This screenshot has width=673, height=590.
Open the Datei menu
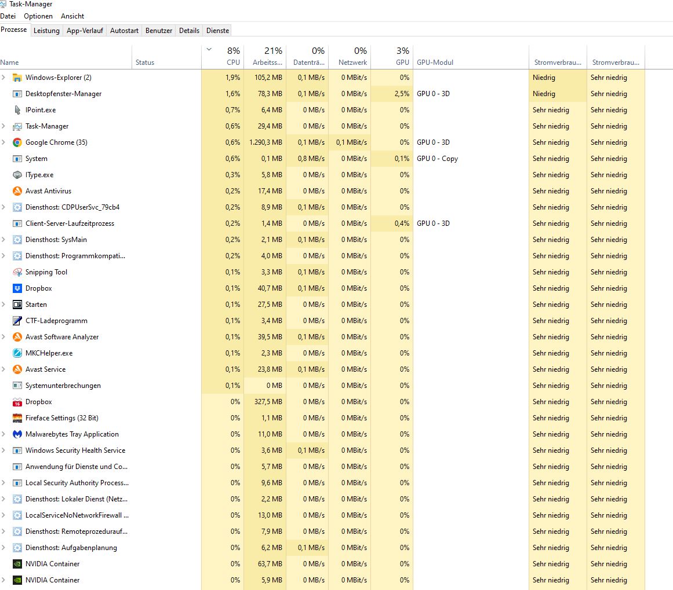click(x=8, y=16)
